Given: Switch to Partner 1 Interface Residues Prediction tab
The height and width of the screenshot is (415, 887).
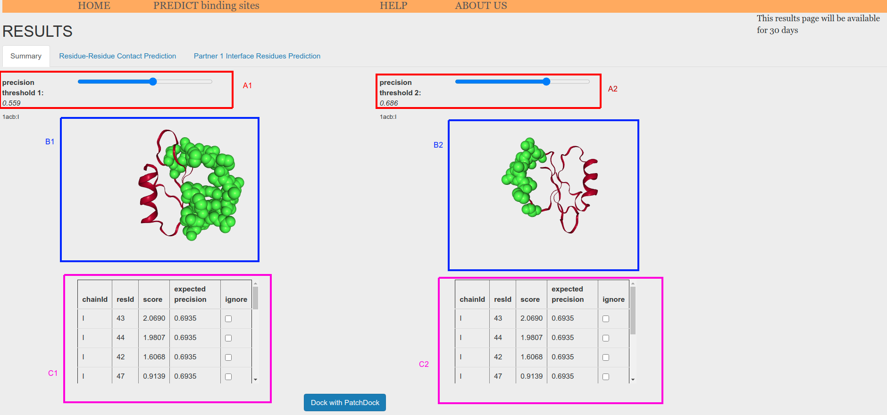Looking at the screenshot, I should coord(257,56).
